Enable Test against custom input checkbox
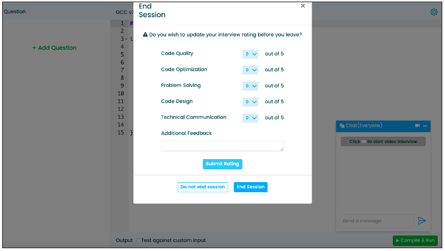Image resolution: width=445 pixels, height=251 pixels. tap(138, 240)
